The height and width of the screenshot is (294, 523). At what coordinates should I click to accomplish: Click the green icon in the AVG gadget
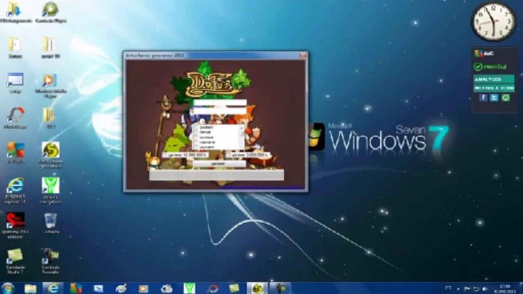506,98
